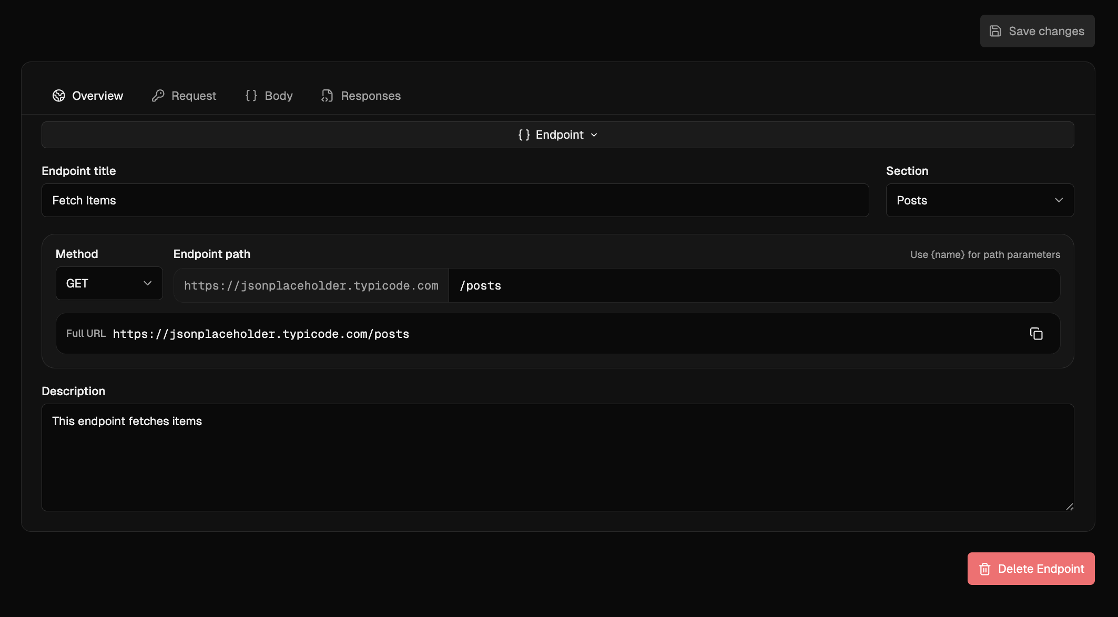The width and height of the screenshot is (1118, 617).
Task: Switch to the Request tab
Action: 184,96
